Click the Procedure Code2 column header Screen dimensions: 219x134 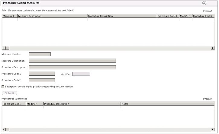point(203,16)
